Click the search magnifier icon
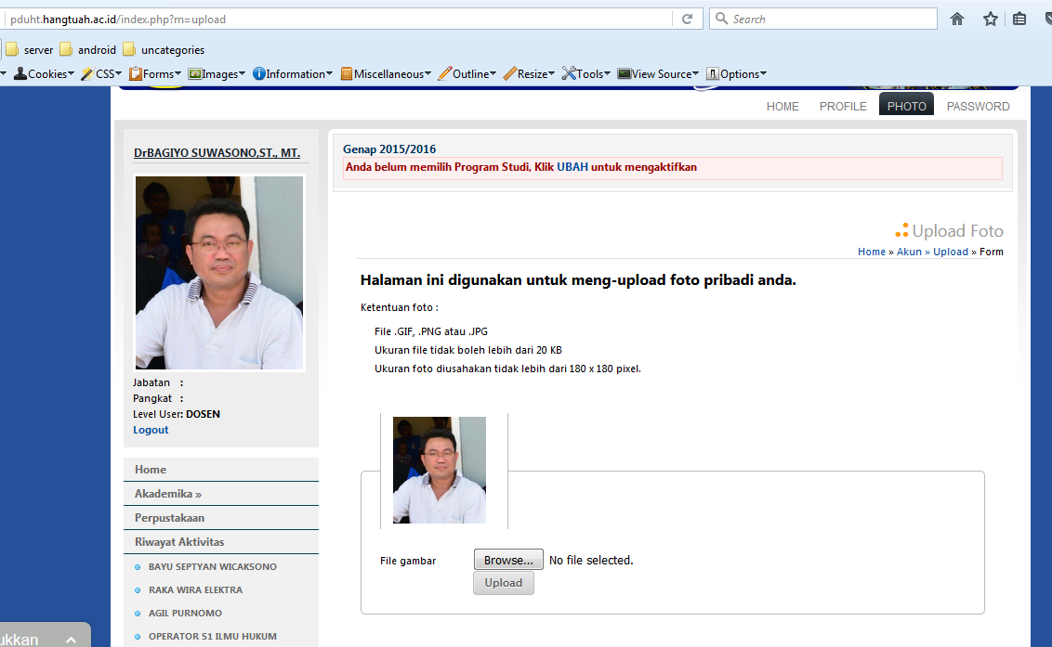 [721, 19]
